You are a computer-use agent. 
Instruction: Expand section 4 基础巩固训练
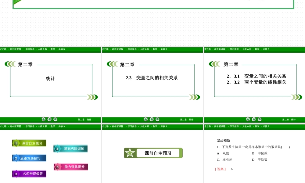70,149
